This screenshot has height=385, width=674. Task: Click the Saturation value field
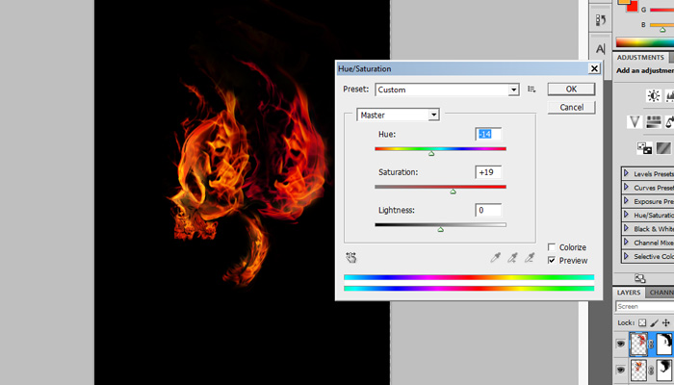[x=488, y=172]
